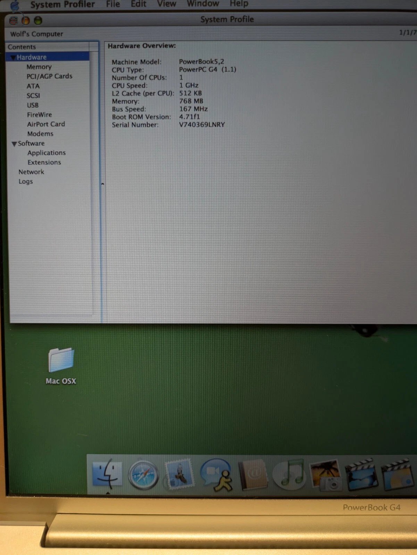The width and height of the screenshot is (417, 555).
Task: Open the Edit menu
Action: click(x=139, y=4)
